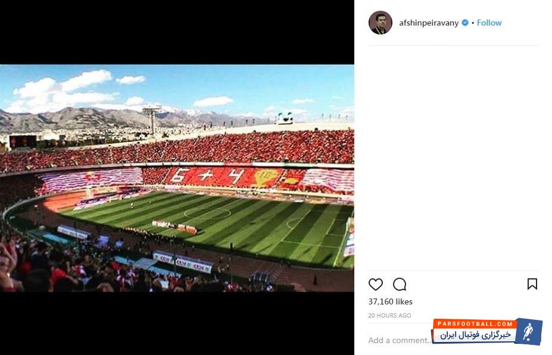552x355 pixels.
Task: Open the afshinpeiravany username link
Action: pos(429,23)
